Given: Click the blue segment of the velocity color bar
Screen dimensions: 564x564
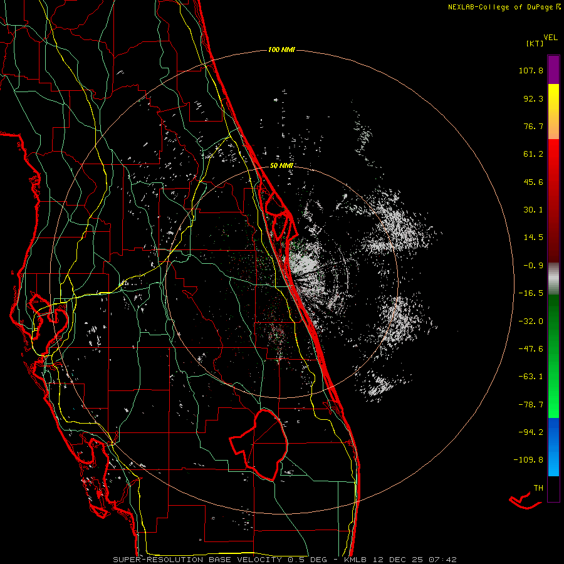Looking at the screenshot, I should coord(553,447).
